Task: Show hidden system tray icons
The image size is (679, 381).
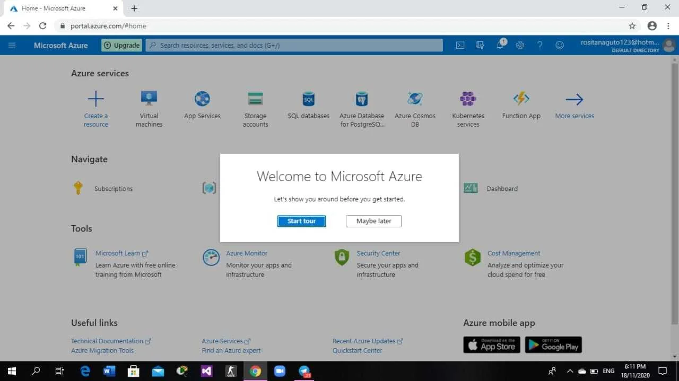Action: 570,371
